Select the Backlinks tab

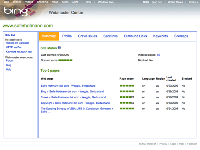110,36
